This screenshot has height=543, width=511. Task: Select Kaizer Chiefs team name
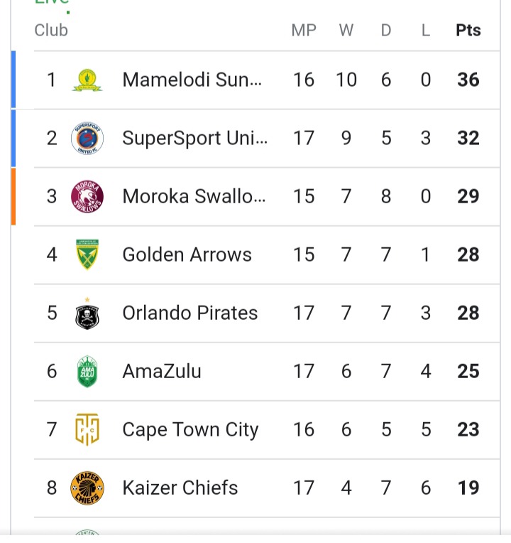tap(180, 488)
